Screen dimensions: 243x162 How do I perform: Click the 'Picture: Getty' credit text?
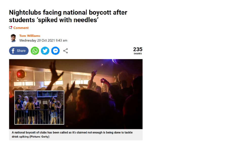(x=39, y=137)
